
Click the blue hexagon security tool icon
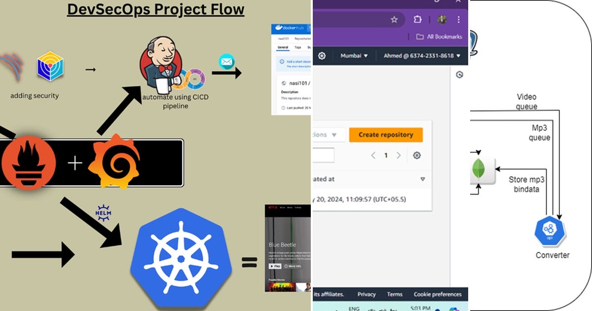pyautogui.click(x=50, y=68)
